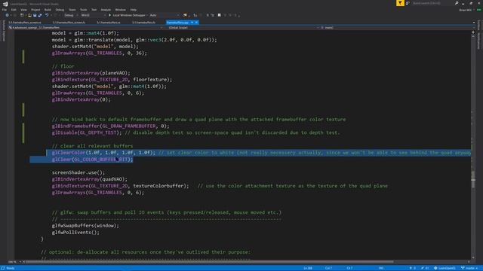Image resolution: width=483 pixels, height=271 pixels.
Task: Click the glDisable(GL_DEPTH_TEST) call
Action: (87, 132)
